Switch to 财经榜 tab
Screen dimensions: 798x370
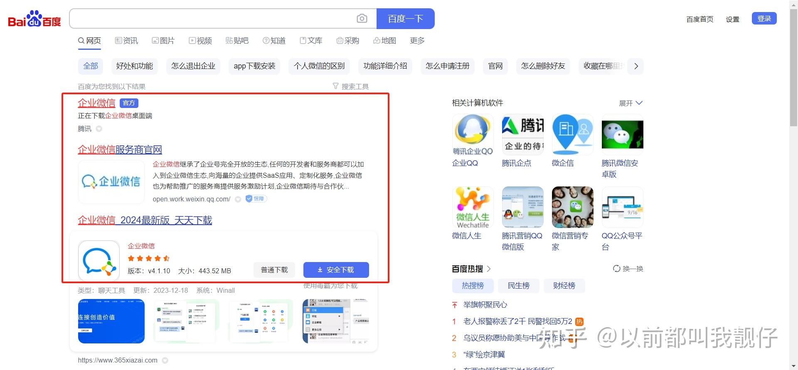(x=564, y=286)
